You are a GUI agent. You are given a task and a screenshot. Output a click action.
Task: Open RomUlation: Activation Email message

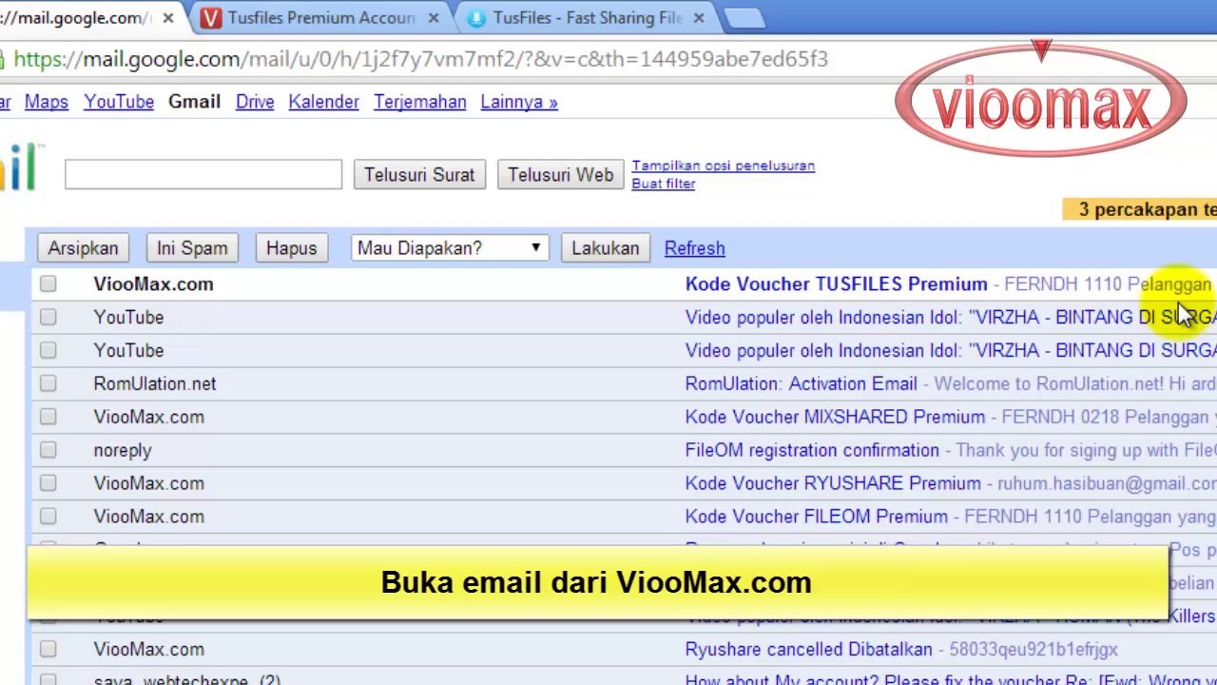tap(802, 383)
